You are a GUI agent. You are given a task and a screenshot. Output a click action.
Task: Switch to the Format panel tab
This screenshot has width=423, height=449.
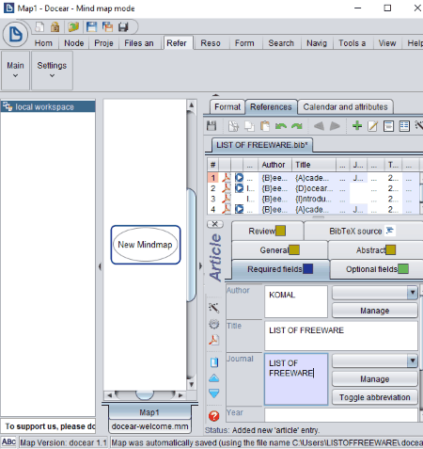[x=227, y=107]
